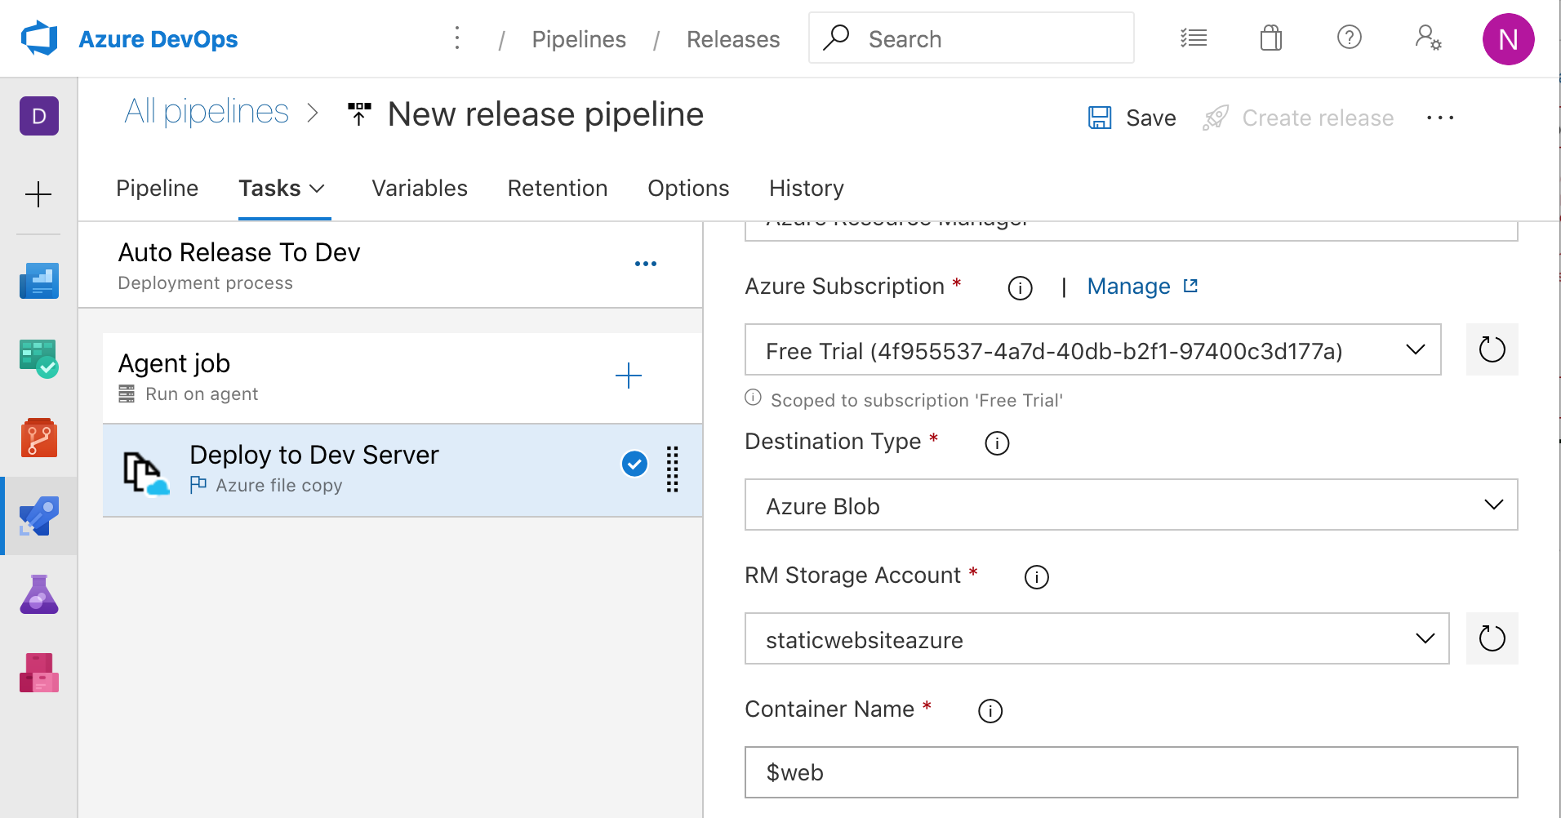Click the search magnifier icon
The image size is (1561, 818).
[836, 38]
